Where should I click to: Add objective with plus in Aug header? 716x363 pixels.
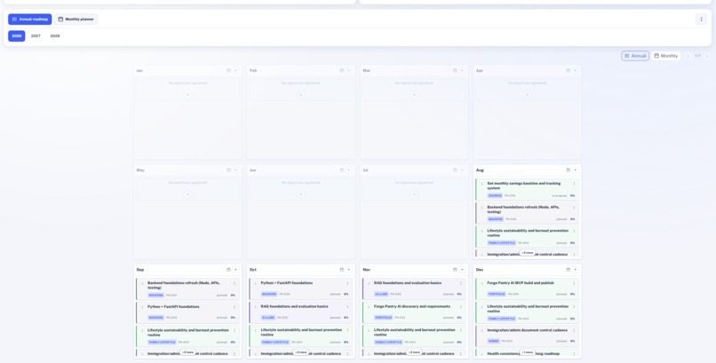pos(576,170)
